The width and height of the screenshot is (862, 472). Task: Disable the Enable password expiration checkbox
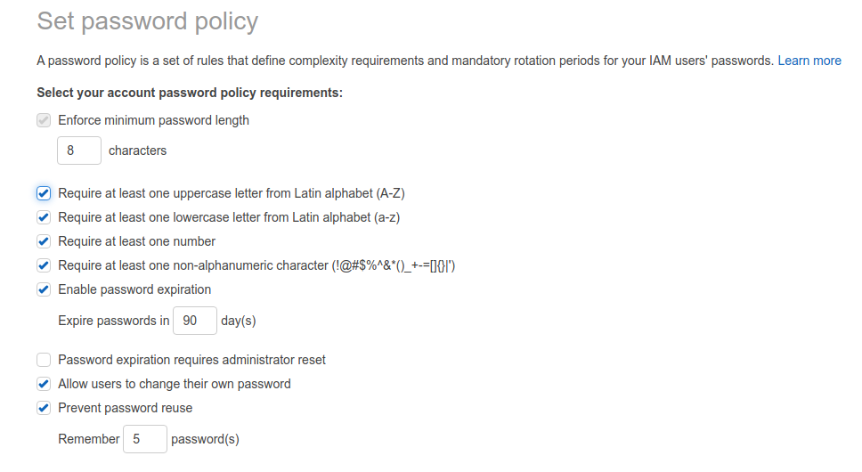44,289
